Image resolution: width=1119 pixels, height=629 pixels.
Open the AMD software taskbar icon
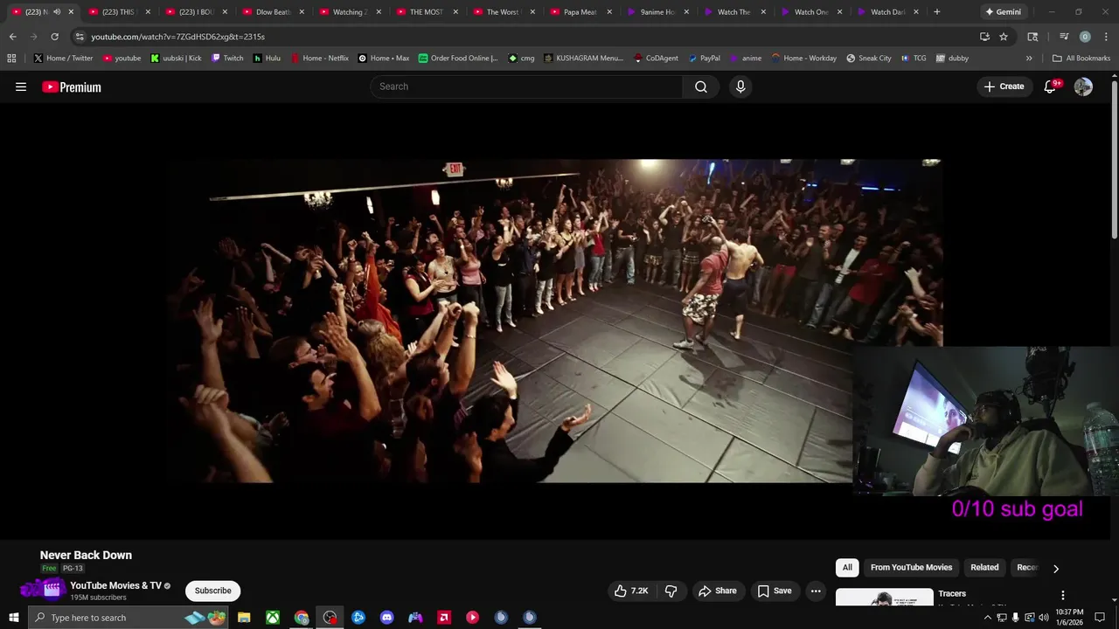pyautogui.click(x=444, y=618)
